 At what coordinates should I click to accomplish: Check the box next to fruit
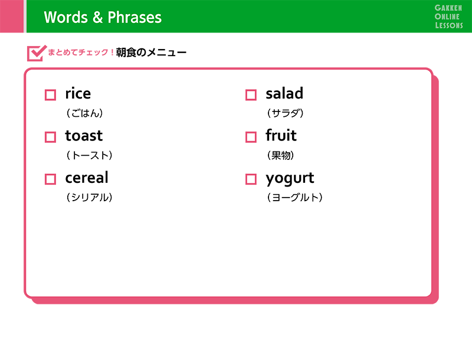[x=251, y=137]
